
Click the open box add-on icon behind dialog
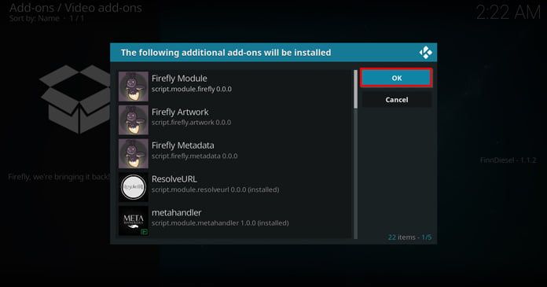pyautogui.click(x=75, y=99)
